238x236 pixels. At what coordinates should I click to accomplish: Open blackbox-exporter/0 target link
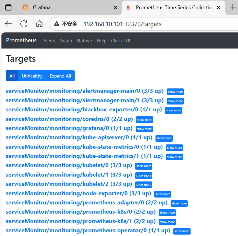84,110
